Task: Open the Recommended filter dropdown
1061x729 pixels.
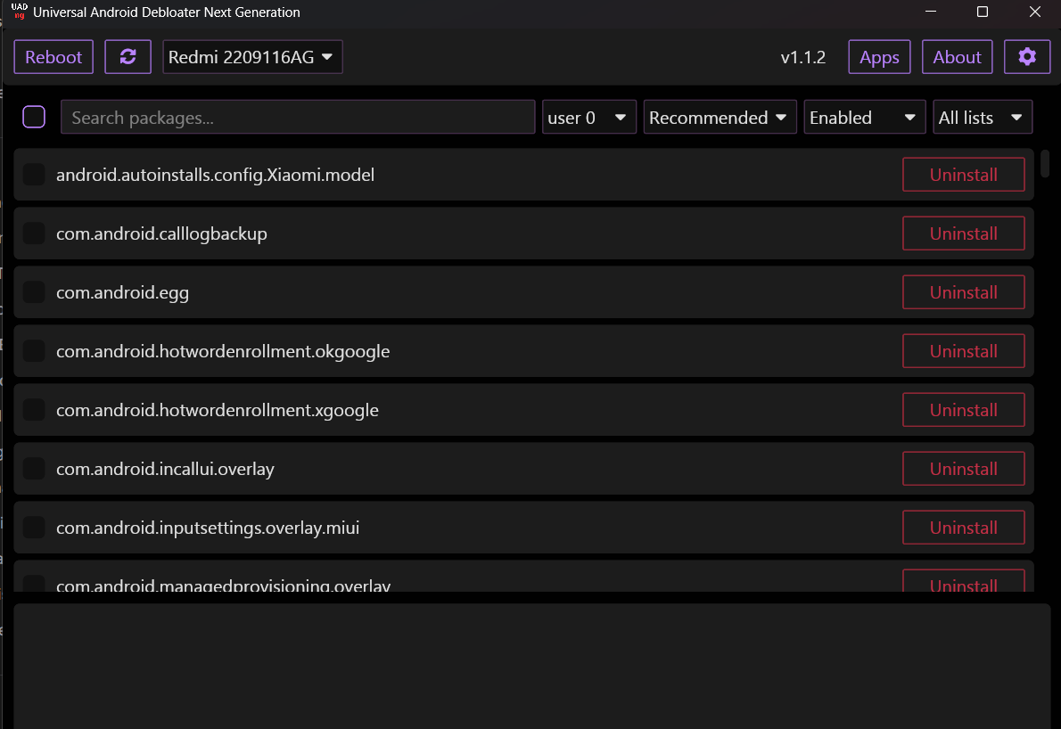Action: point(720,118)
